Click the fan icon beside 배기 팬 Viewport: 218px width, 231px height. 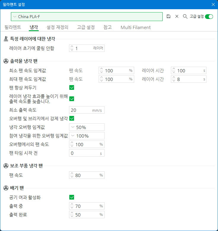6,188
